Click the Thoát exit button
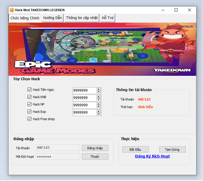Screen dimensions: 203x181 [95, 157]
